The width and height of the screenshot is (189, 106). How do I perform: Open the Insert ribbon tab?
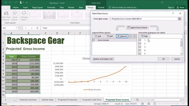tap(25, 7)
